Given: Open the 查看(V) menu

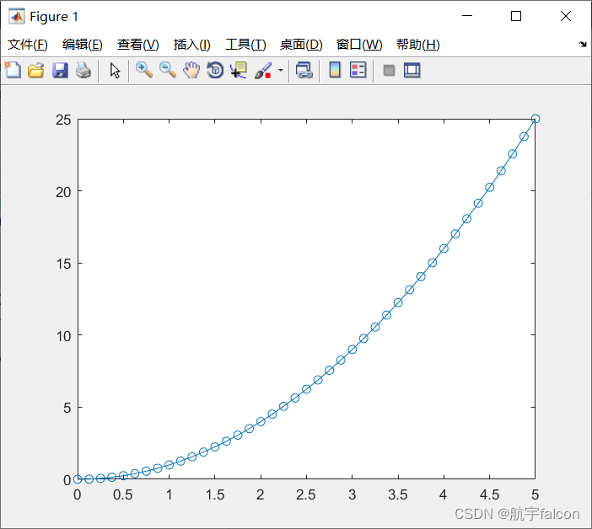Looking at the screenshot, I should point(137,45).
